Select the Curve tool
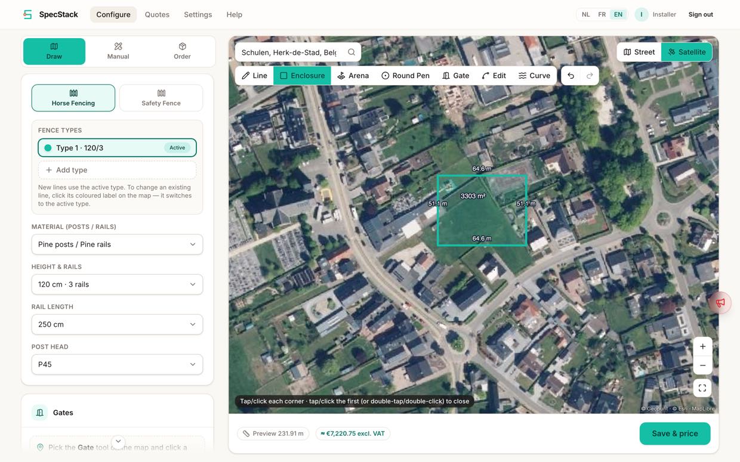Screen dimensions: 740x462 point(534,76)
